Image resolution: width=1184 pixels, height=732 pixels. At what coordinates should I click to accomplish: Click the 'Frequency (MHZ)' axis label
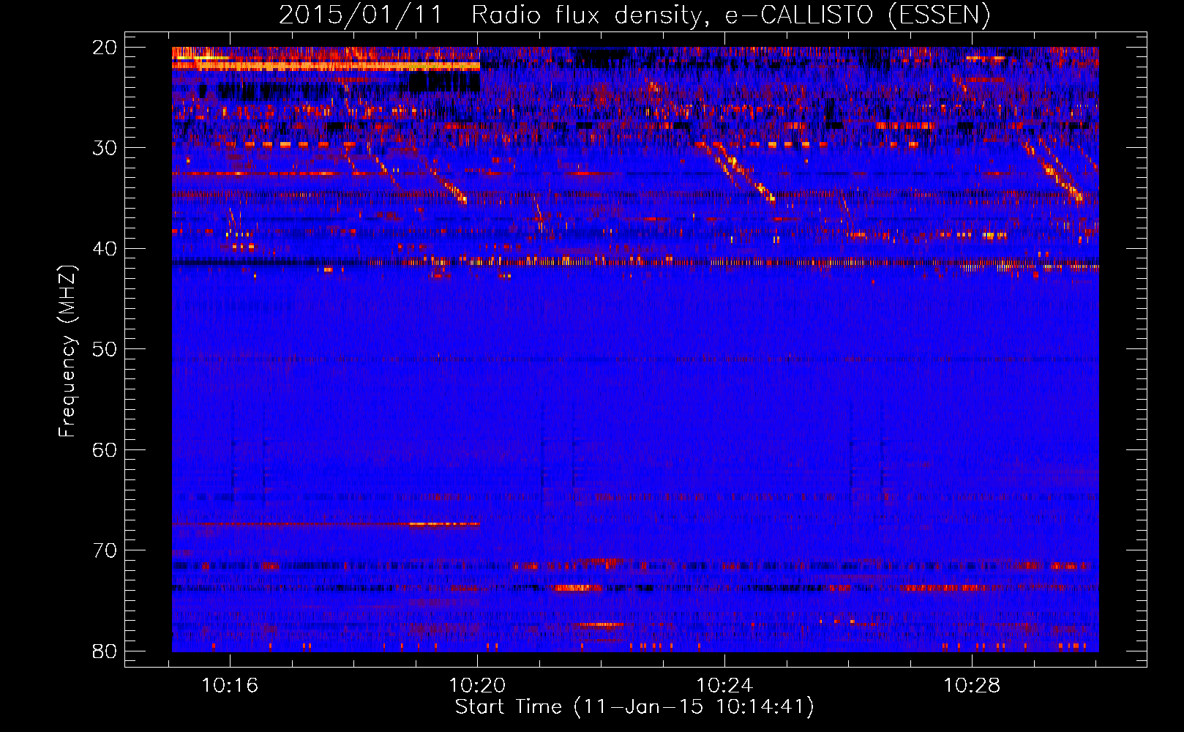click(67, 351)
